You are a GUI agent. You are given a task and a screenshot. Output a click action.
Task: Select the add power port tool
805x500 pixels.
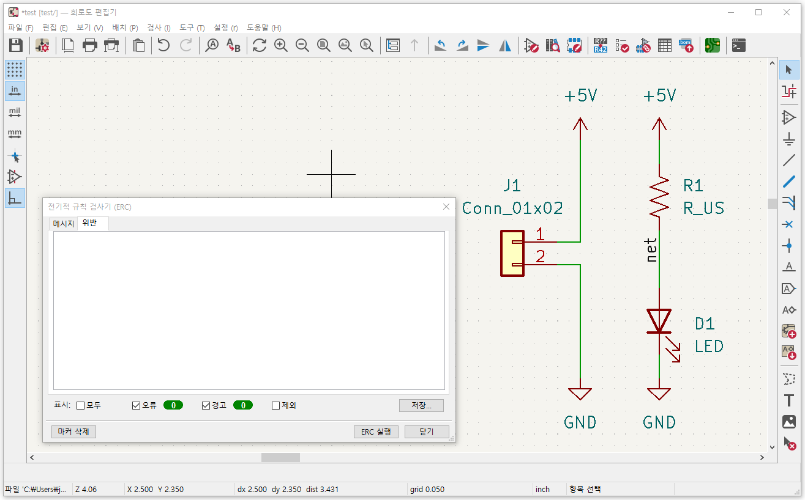[789, 139]
